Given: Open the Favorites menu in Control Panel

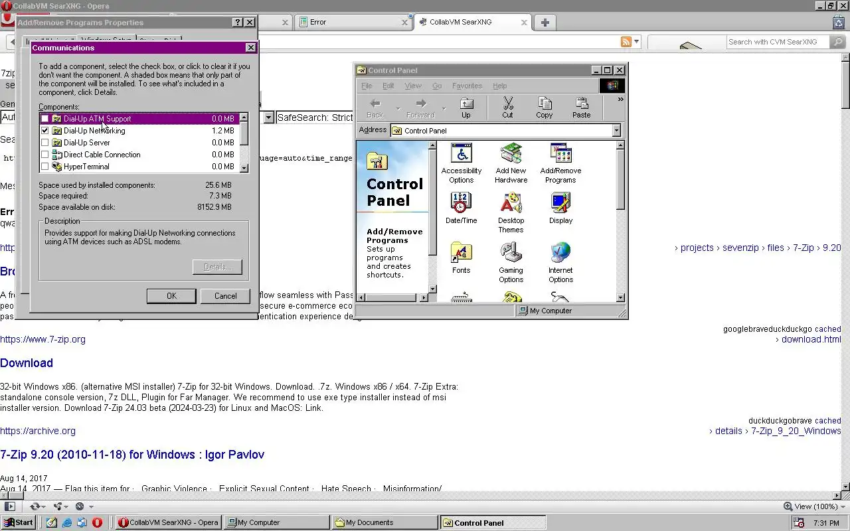Looking at the screenshot, I should [467, 86].
